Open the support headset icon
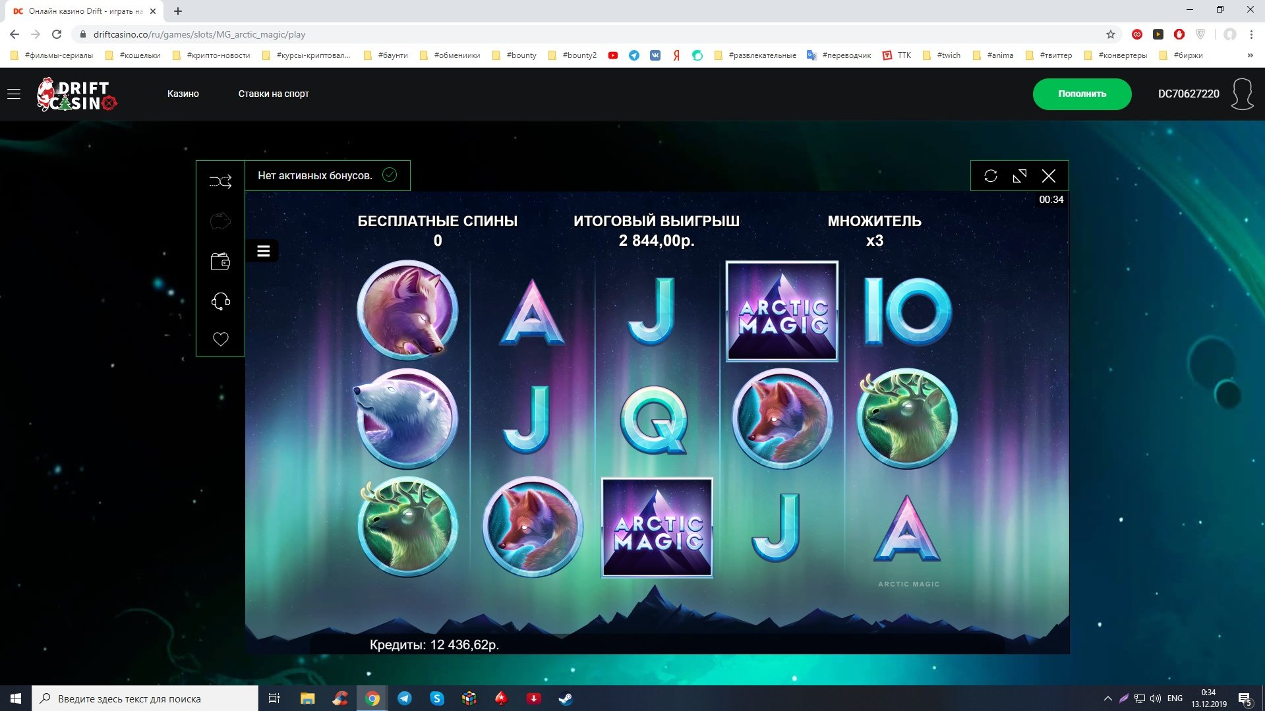 [220, 301]
